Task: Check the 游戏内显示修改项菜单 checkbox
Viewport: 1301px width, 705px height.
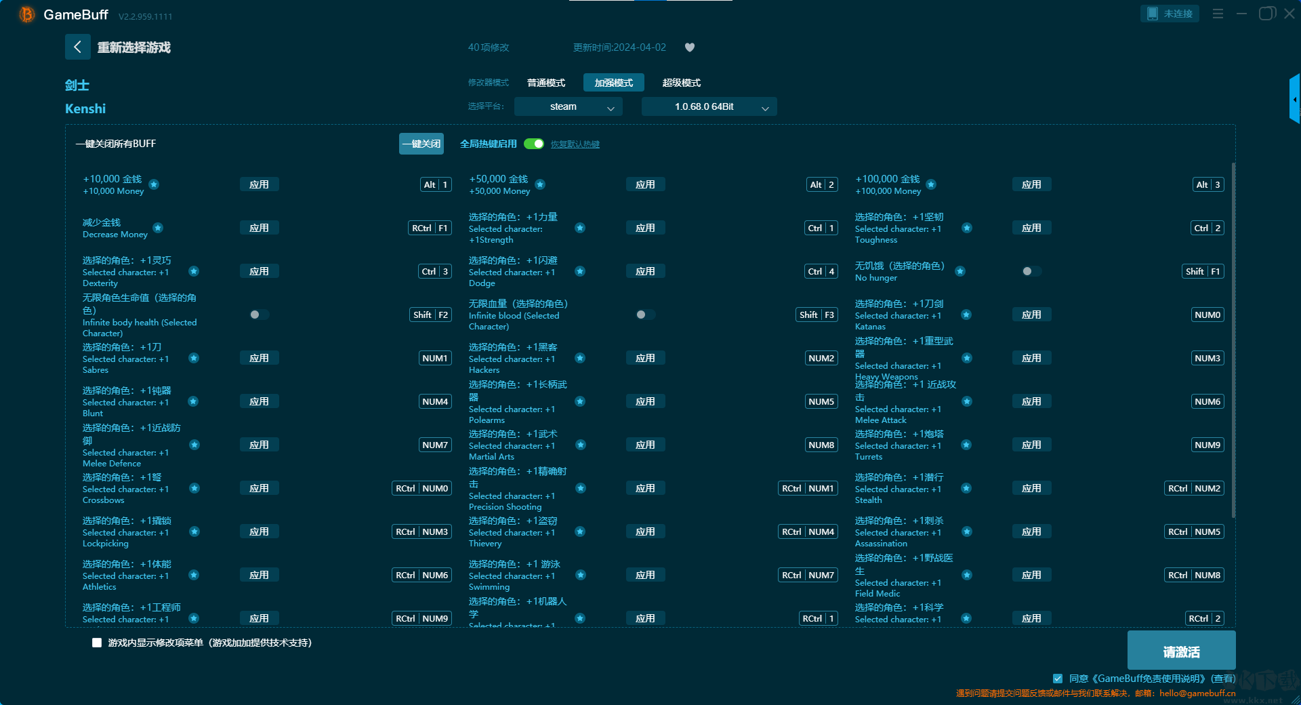Action: pos(97,643)
